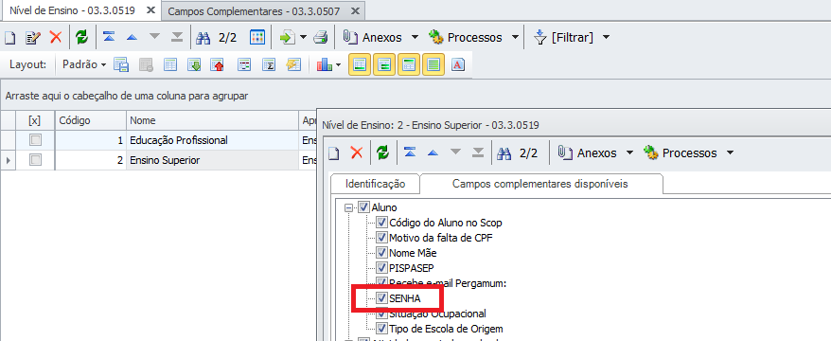
Task: Click the red delete icon in main toolbar
Action: click(56, 38)
